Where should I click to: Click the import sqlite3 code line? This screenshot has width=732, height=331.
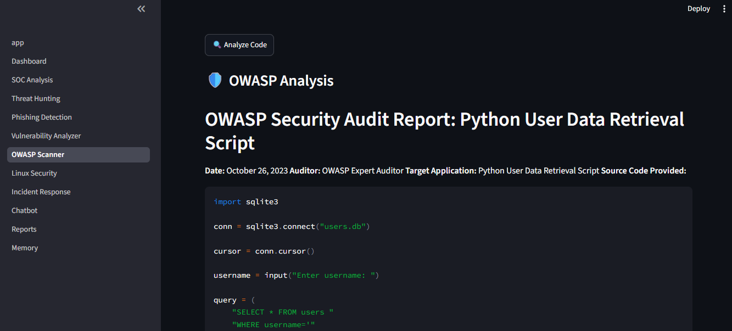pos(246,202)
